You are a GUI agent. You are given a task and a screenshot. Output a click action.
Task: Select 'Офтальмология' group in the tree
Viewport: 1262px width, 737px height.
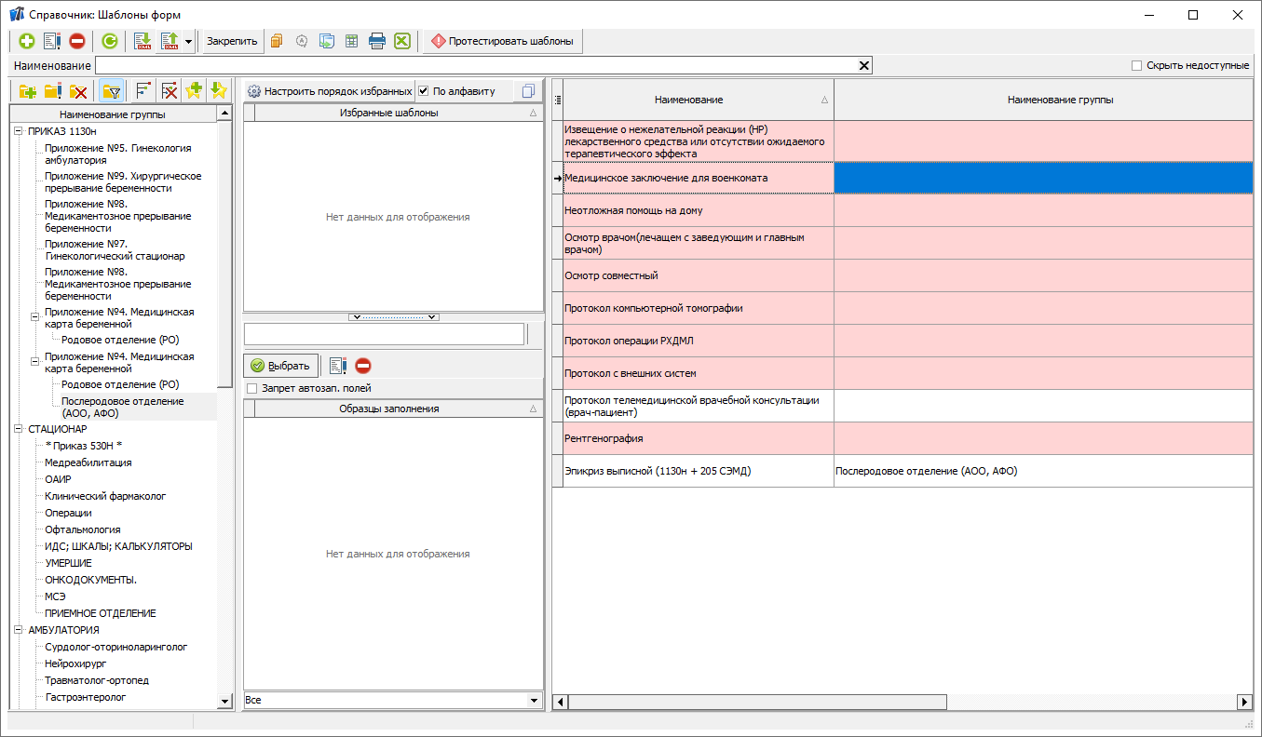point(83,529)
